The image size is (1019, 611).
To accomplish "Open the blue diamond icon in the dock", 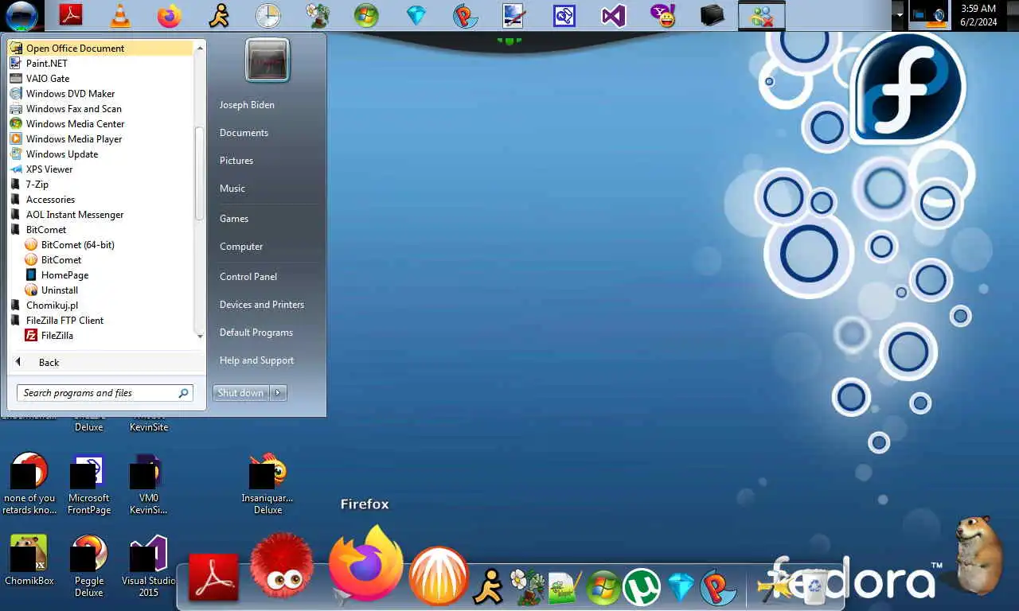I will pyautogui.click(x=681, y=587).
